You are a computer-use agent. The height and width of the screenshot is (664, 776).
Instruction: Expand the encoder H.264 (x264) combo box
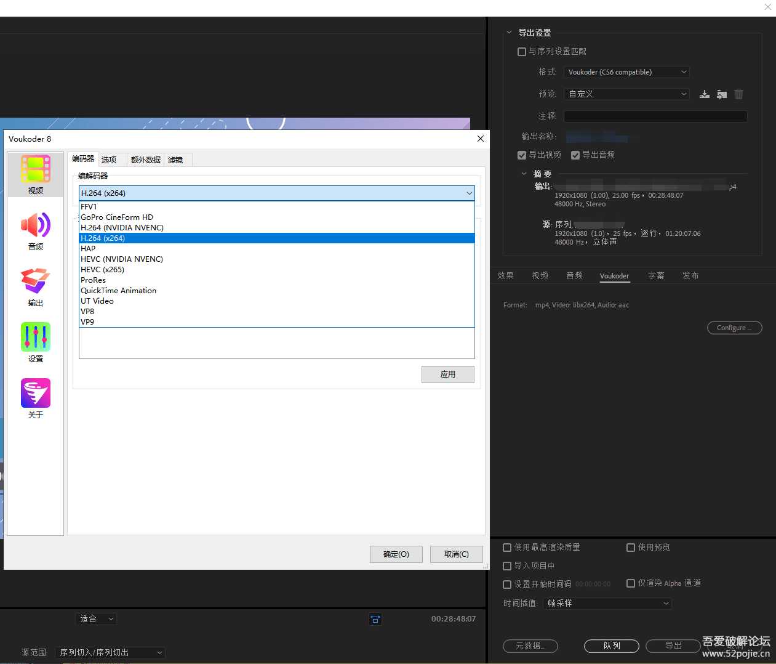tap(277, 193)
